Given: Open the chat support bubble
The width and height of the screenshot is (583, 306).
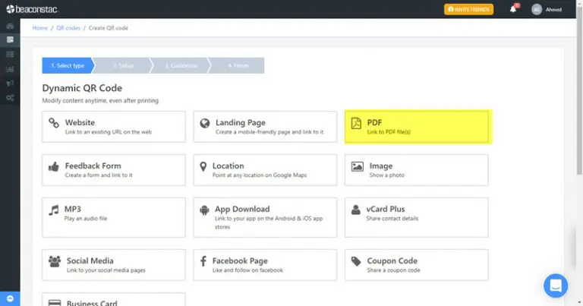Looking at the screenshot, I should click(x=556, y=285).
